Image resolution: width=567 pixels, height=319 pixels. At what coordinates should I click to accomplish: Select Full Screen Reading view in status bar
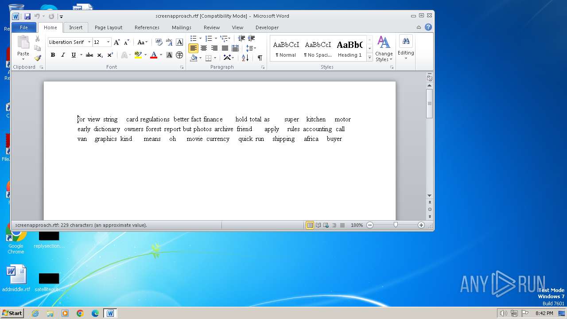(x=318, y=225)
